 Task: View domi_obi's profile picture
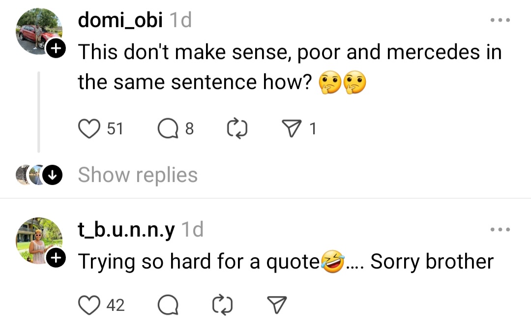39,30
